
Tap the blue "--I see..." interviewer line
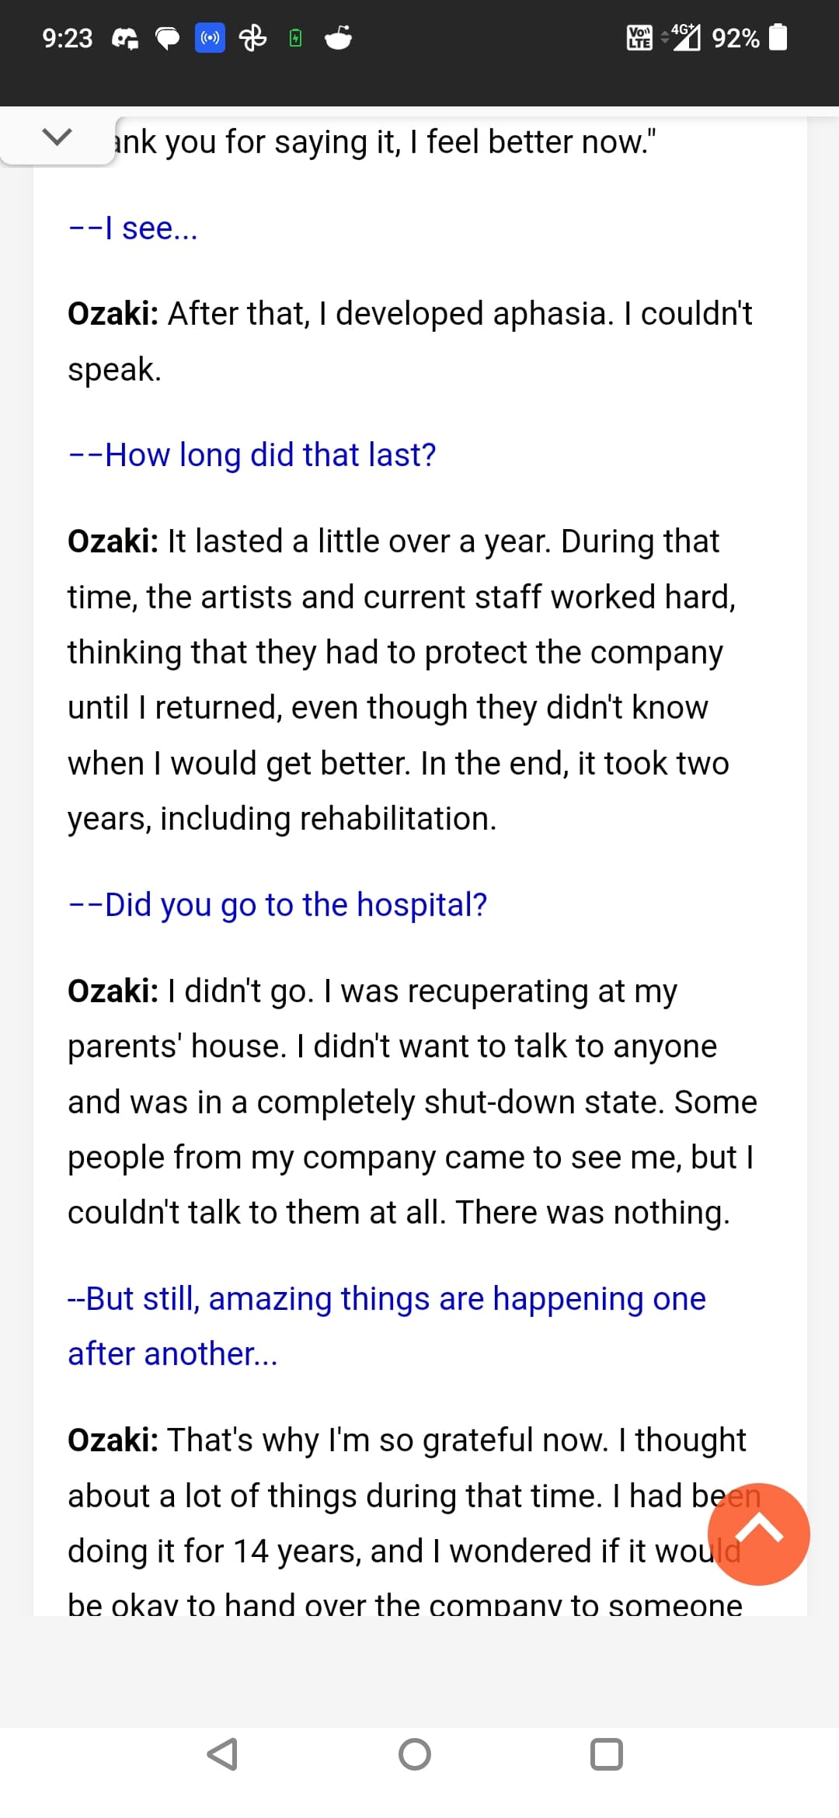point(133,228)
